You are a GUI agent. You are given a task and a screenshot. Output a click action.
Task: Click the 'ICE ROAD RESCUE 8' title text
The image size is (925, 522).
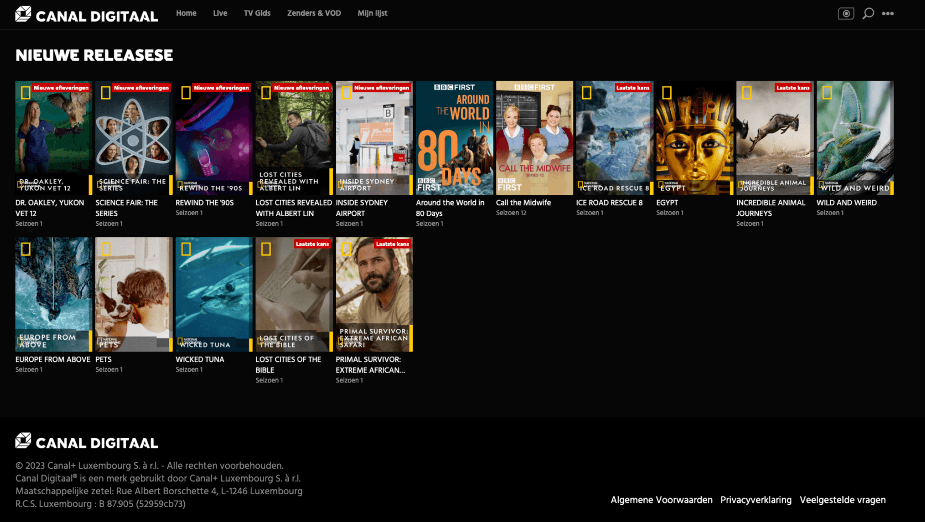[x=609, y=202]
